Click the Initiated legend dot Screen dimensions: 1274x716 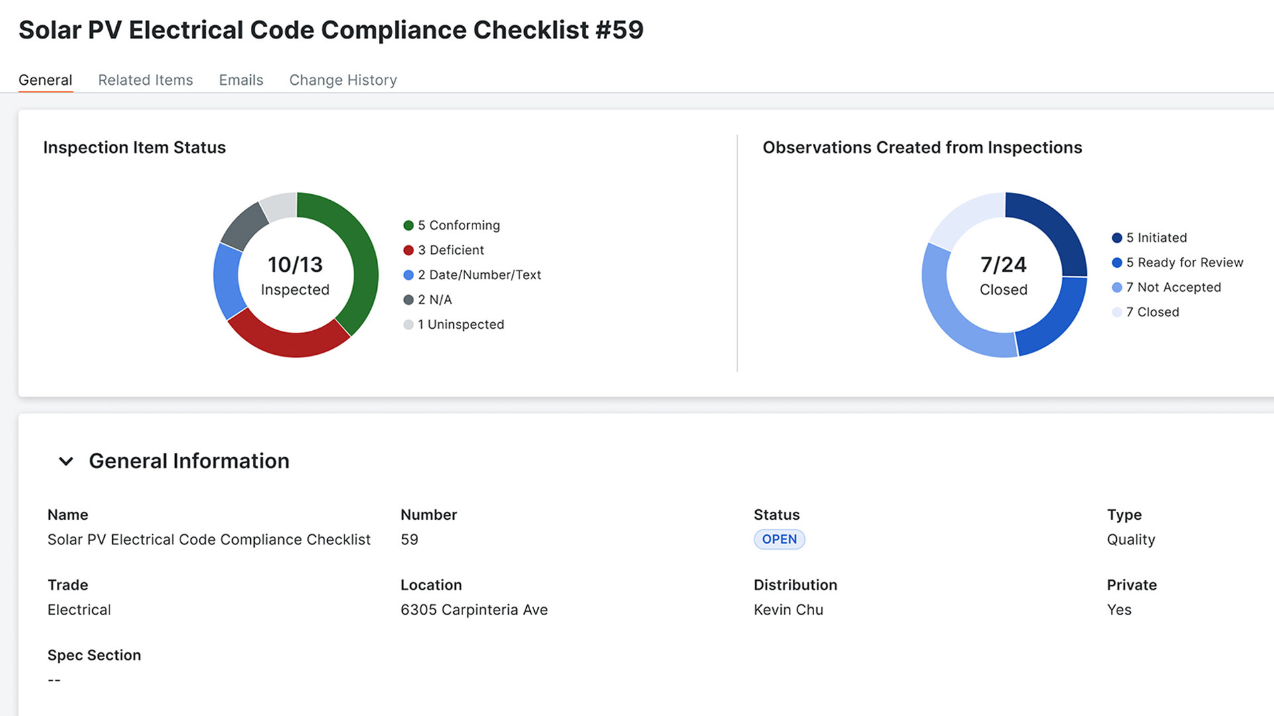tap(1116, 237)
